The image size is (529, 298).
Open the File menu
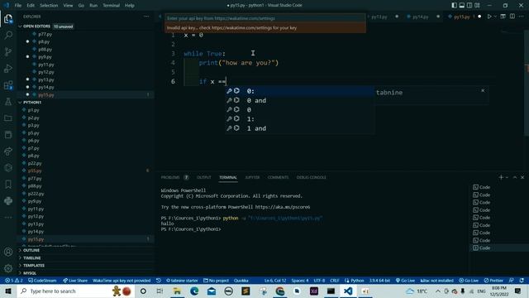[x=18, y=6]
